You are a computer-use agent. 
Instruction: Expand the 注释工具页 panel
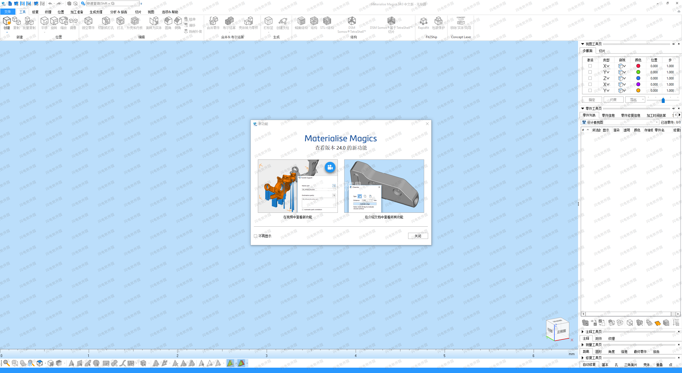point(583,332)
